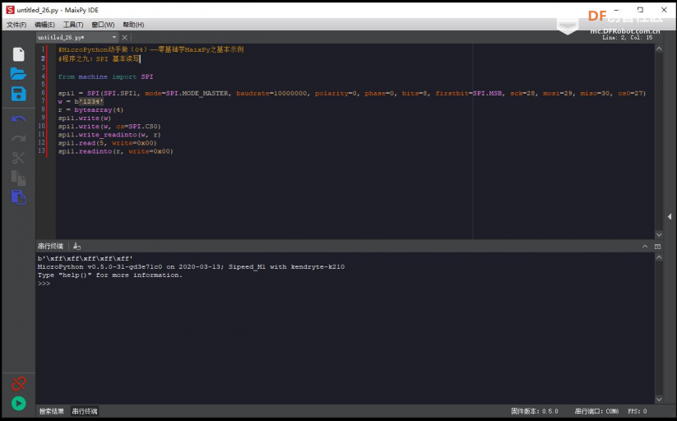Open the 文件(F) menu
The width and height of the screenshot is (677, 421).
click(x=16, y=25)
